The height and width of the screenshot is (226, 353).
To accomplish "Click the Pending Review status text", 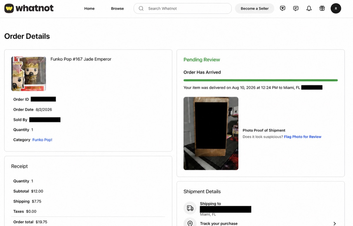I will (202, 60).
